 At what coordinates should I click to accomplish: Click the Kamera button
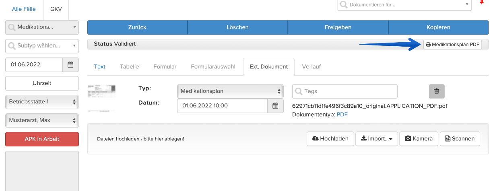tap(419, 138)
